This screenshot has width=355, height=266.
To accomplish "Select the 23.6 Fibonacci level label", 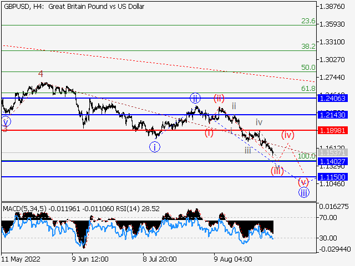I will [x=308, y=21].
